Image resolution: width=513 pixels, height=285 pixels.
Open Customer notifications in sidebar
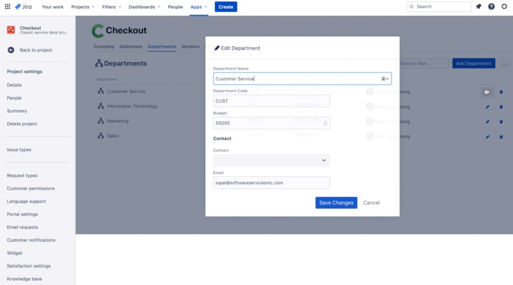click(31, 240)
